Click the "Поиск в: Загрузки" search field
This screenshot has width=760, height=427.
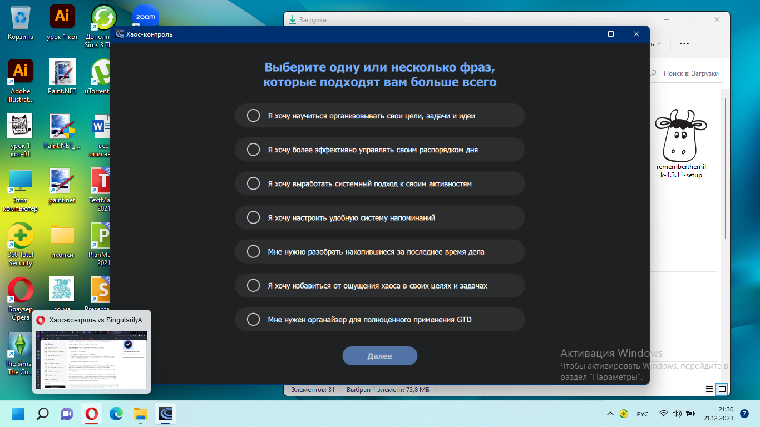690,73
